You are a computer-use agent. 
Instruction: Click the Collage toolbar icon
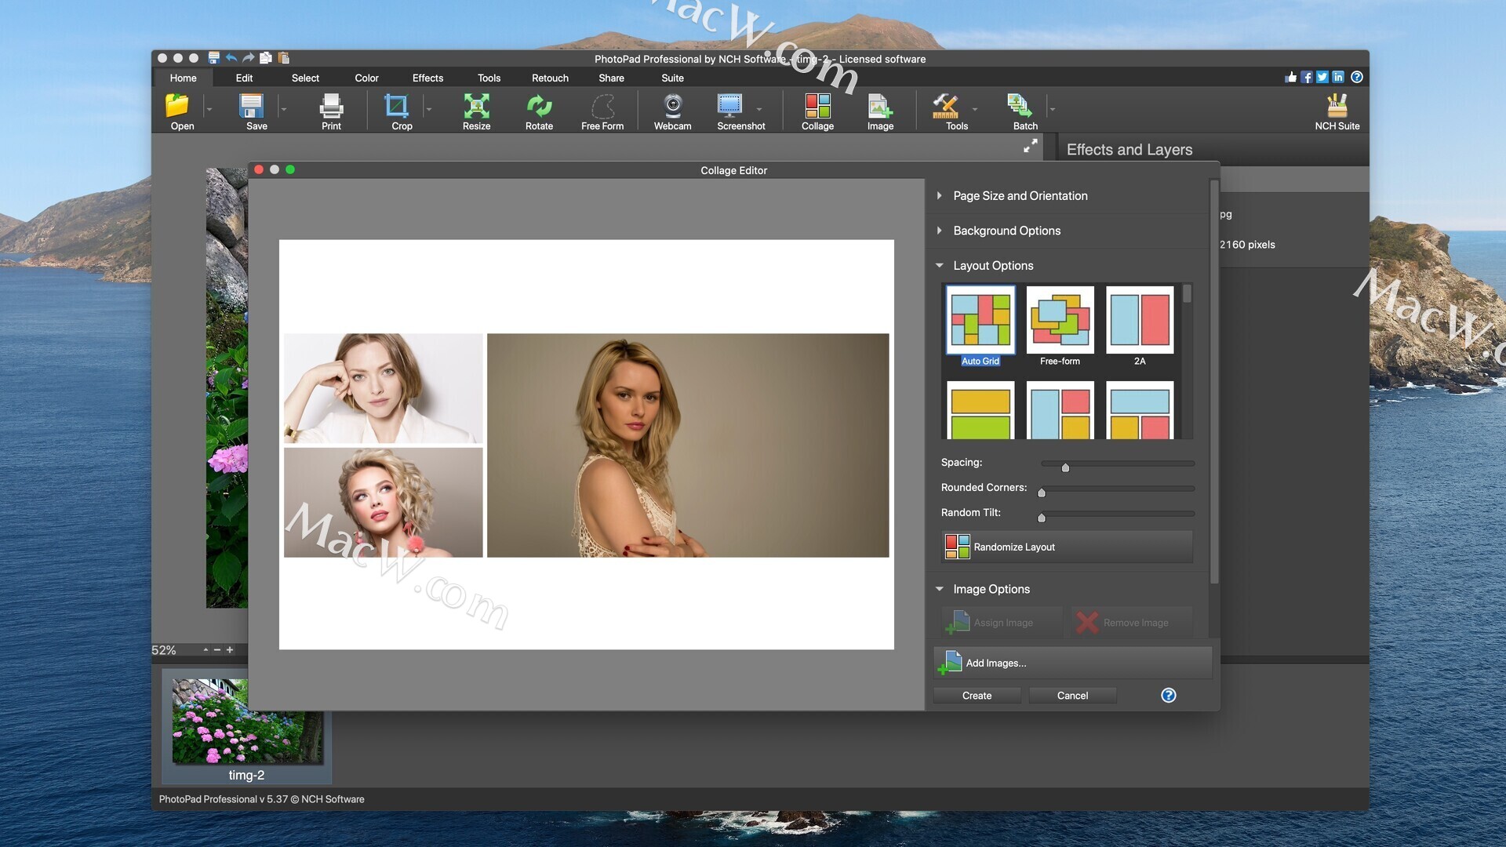[817, 107]
